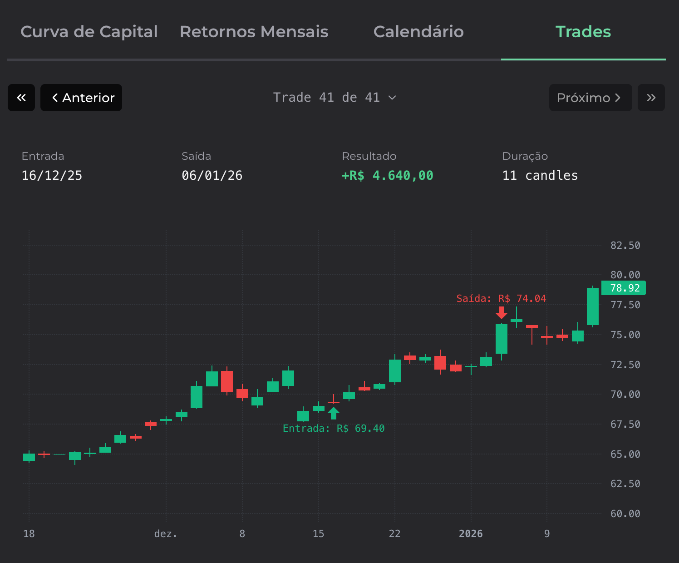Click the 78.92 current price tag
Screen dimensions: 679x563
click(624, 288)
